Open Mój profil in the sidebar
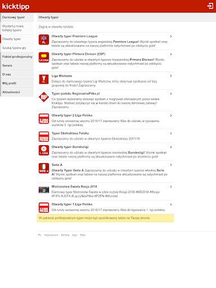This screenshot has width=216, height=288. click(17, 83)
